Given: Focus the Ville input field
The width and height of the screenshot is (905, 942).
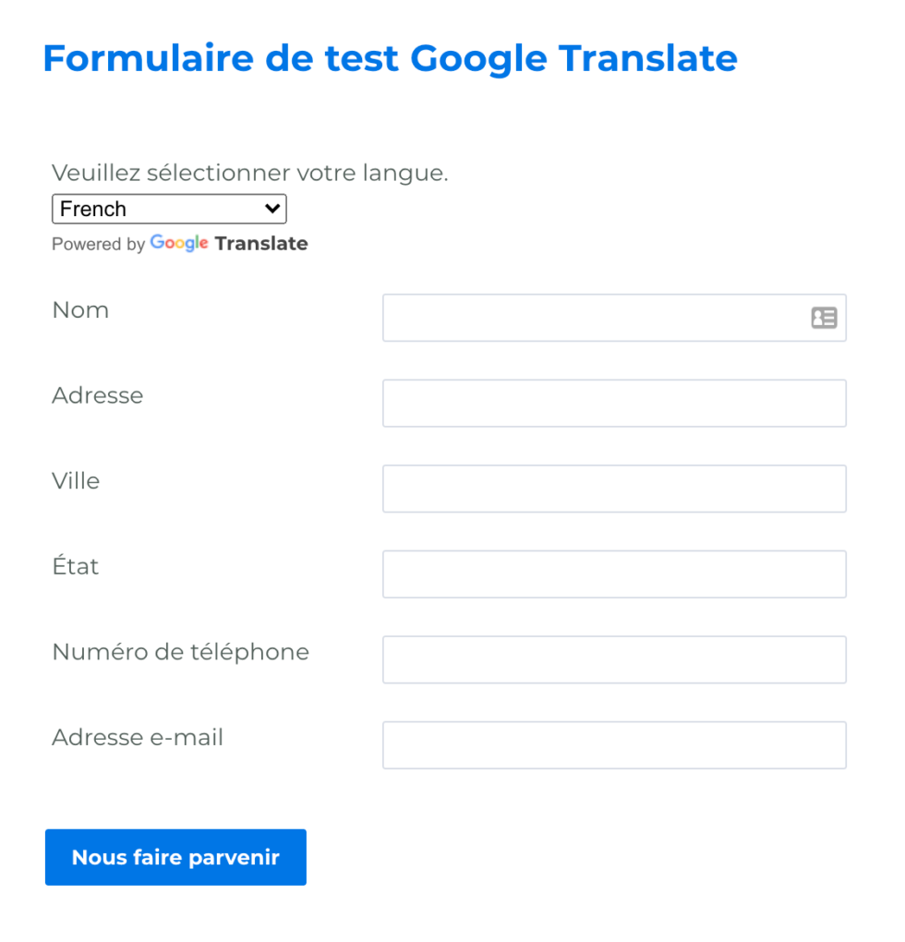Looking at the screenshot, I should [x=614, y=489].
